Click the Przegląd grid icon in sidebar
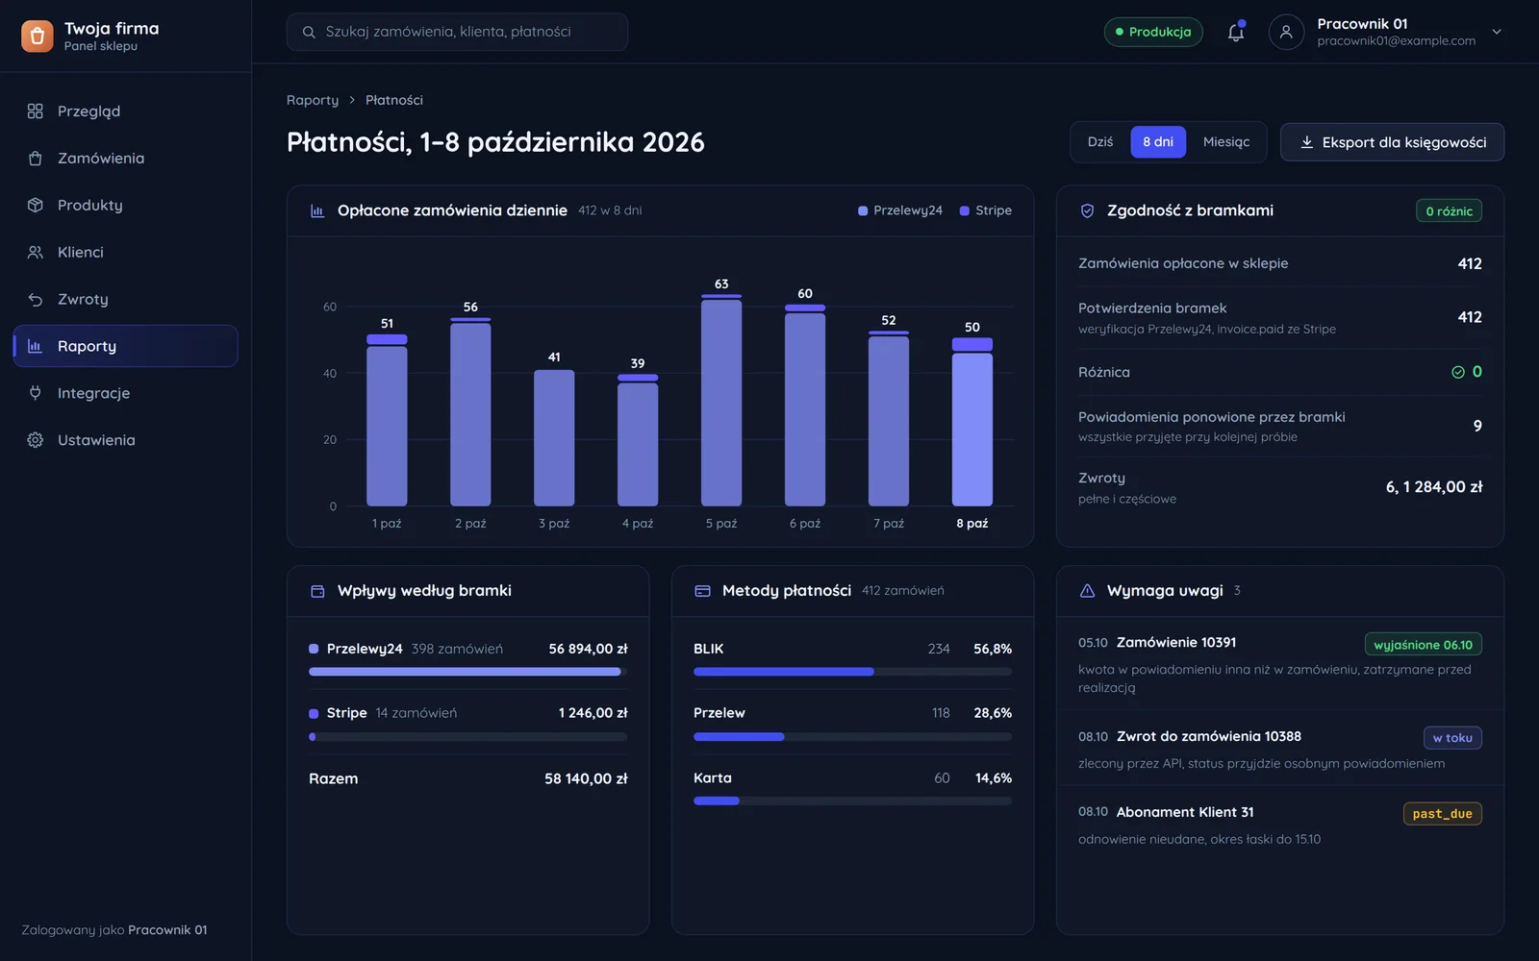 click(x=36, y=111)
